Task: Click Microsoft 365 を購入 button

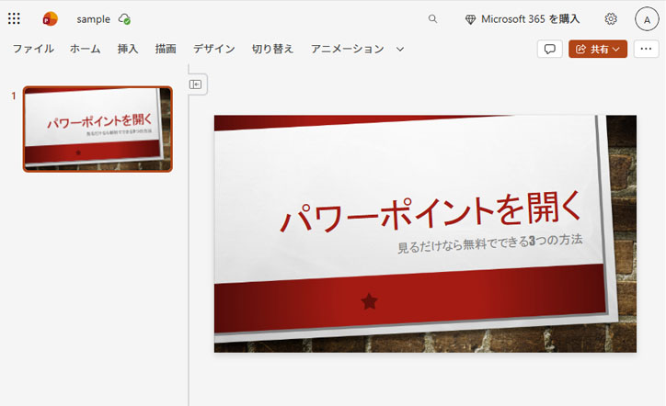Action: [522, 18]
